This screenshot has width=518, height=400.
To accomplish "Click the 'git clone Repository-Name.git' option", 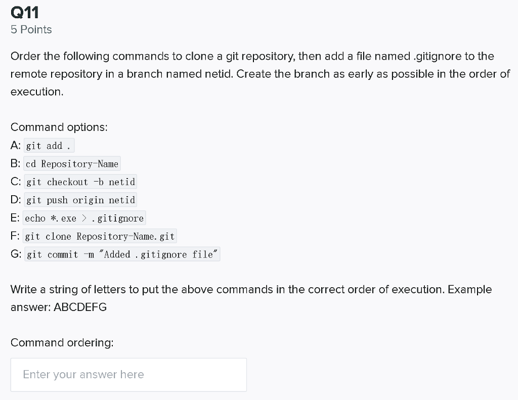I will click(x=100, y=236).
